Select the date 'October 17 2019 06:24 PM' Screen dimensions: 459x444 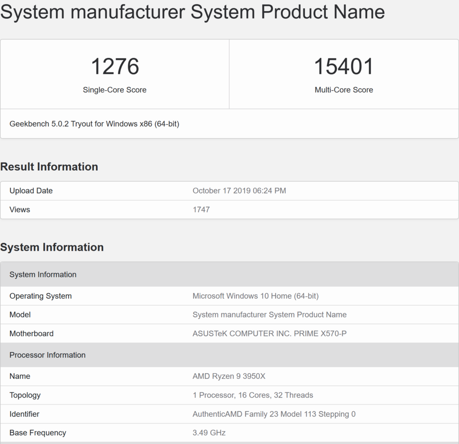tap(239, 191)
